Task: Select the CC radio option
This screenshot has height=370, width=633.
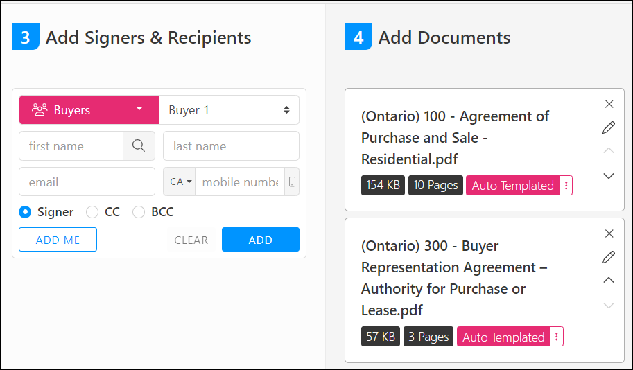Action: coord(92,212)
